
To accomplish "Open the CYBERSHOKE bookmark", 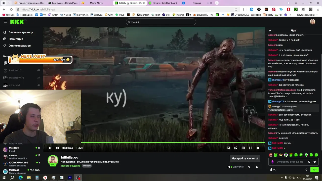I will click(x=240, y=15).
